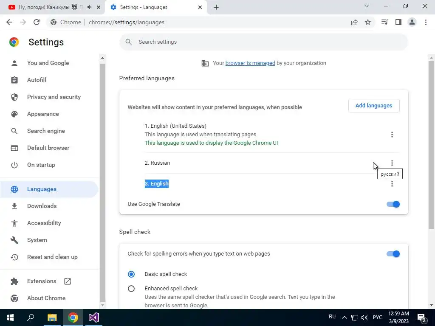The height and width of the screenshot is (326, 435).
Task: Share this page icon in address bar
Action: tap(354, 22)
